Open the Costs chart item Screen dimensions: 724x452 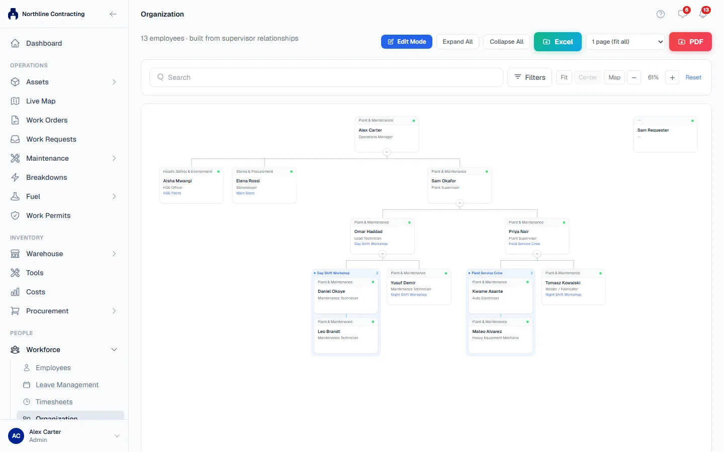[x=64, y=292]
